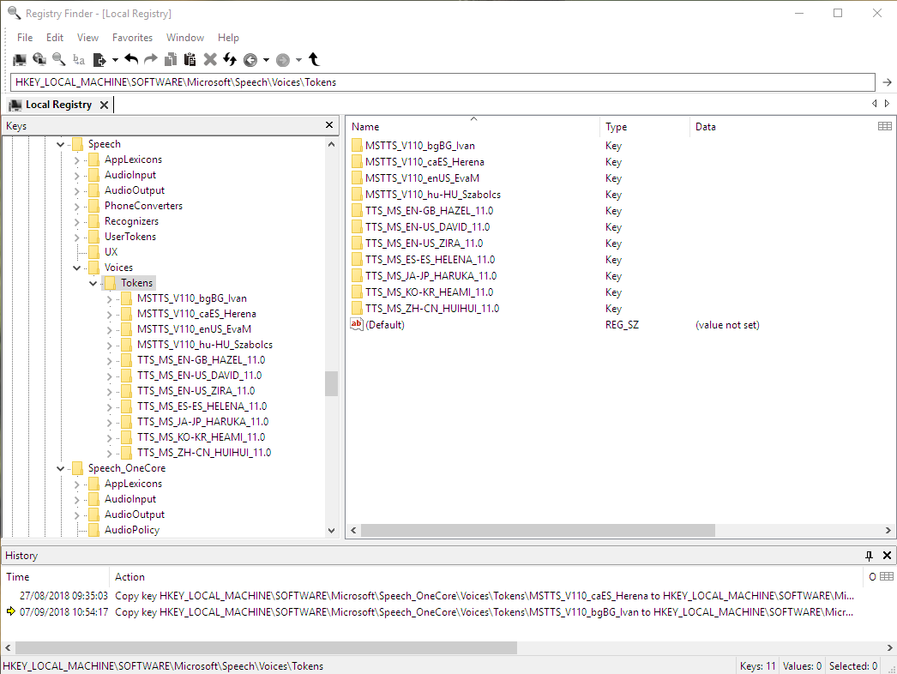Select MSTTS_V110_caES_Herena in the right list
This screenshot has height=674, width=897.
pyautogui.click(x=424, y=162)
